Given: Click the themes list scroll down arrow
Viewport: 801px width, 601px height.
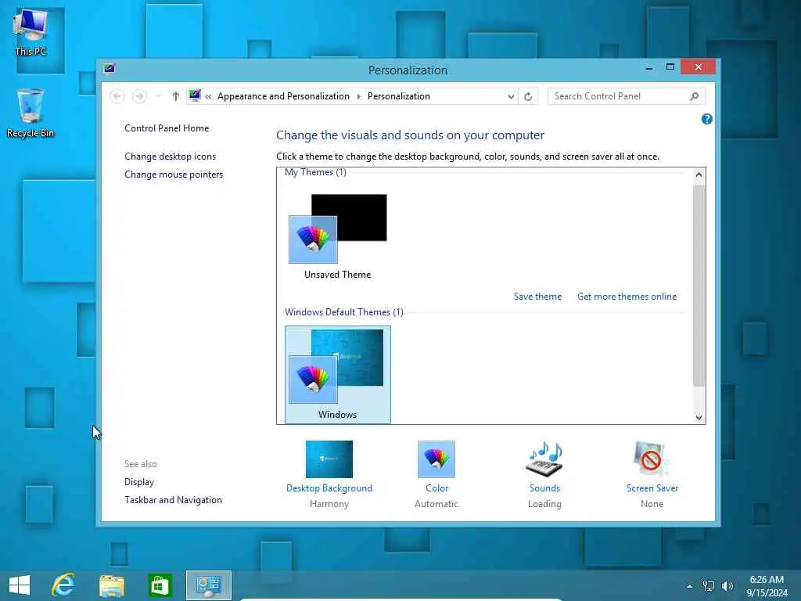Looking at the screenshot, I should click(699, 417).
